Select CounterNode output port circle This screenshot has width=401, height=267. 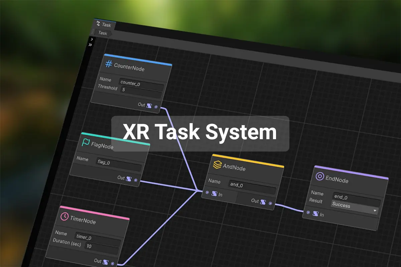[156, 106]
